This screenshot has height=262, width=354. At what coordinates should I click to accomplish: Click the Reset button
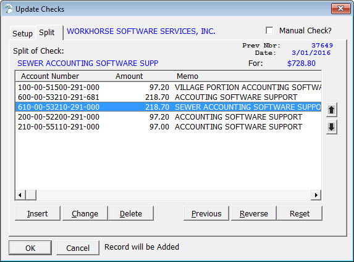coord(300,213)
